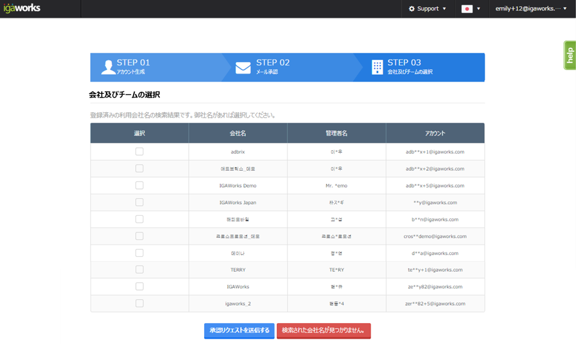Click the STEP 01 person icon
Screen dimensions: 576x344
(108, 67)
